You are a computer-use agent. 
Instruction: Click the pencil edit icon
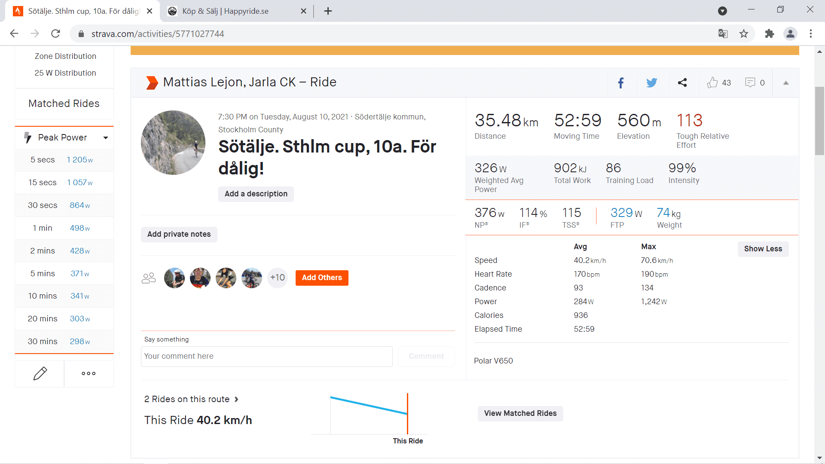(40, 374)
